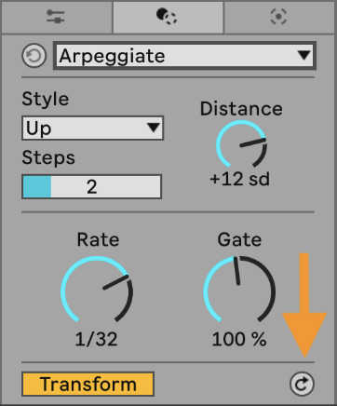
Task: Click the Style dropdown triangle arrow
Action: 154,128
